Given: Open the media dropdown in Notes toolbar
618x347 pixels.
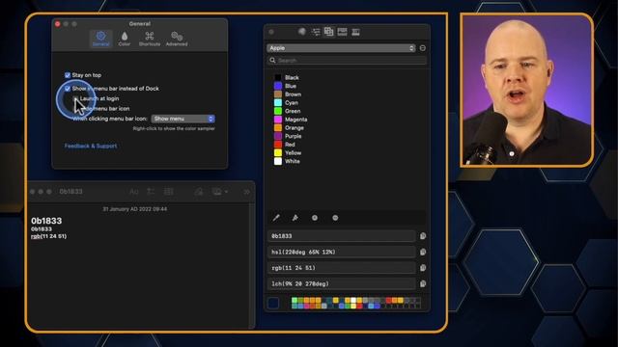Looking at the screenshot, I should point(220,192).
